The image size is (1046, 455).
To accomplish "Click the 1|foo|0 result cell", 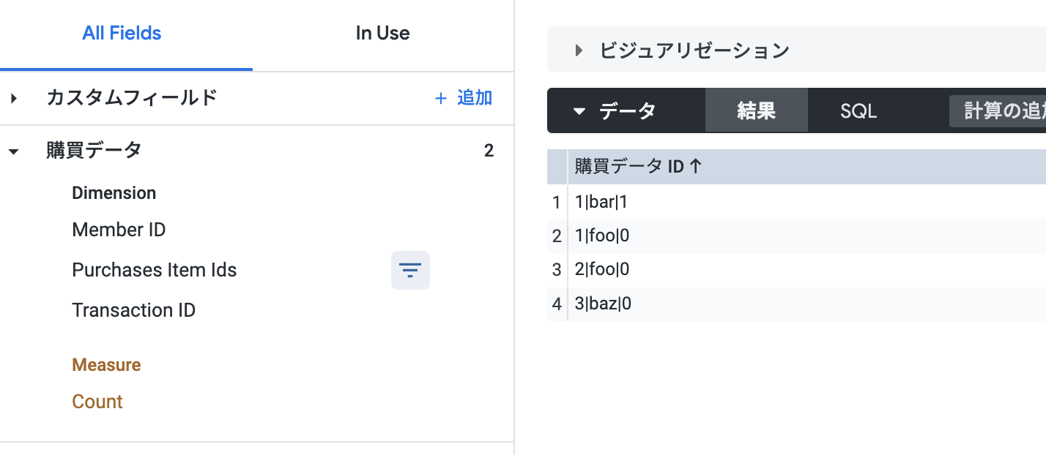I will tap(602, 236).
